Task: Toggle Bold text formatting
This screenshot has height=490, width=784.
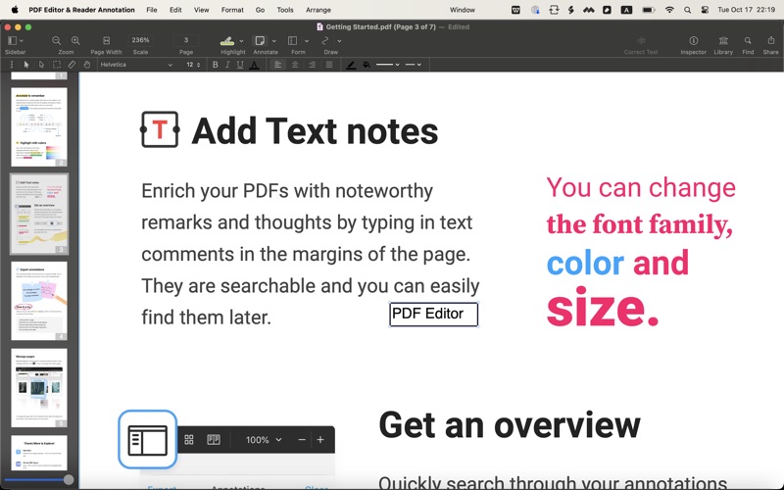Action: [215, 65]
